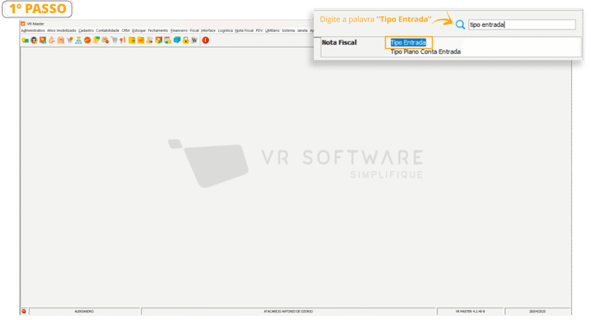This screenshot has width=591, height=320.
Task: Select 'Tipo Plano Conta Entrada' search result
Action: tap(425, 52)
